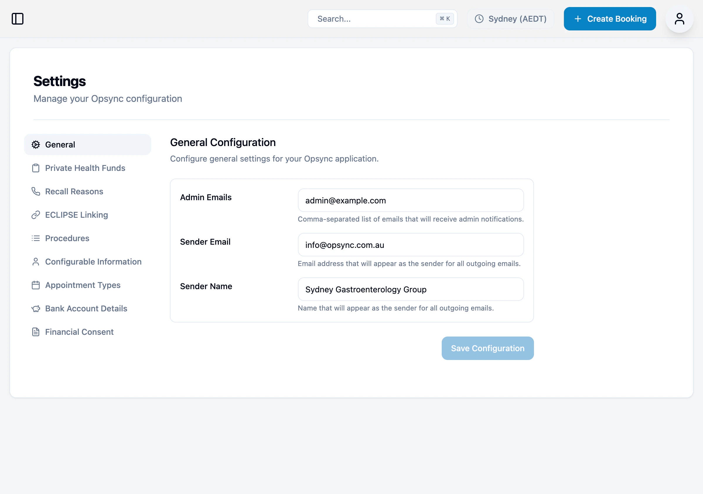Click the phone icon for Recall Reasons
Image resolution: width=703 pixels, height=494 pixels.
(35, 191)
